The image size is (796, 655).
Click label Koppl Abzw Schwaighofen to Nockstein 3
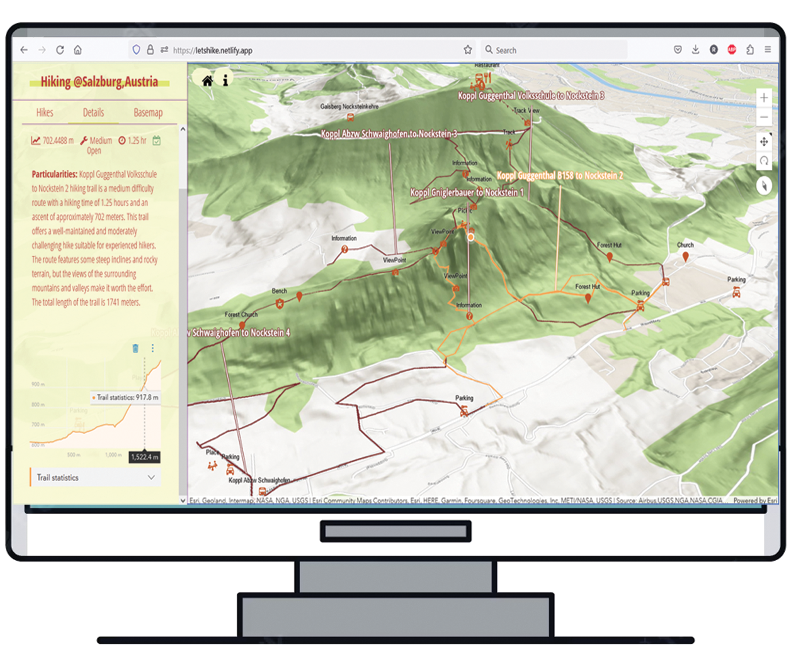(x=389, y=134)
